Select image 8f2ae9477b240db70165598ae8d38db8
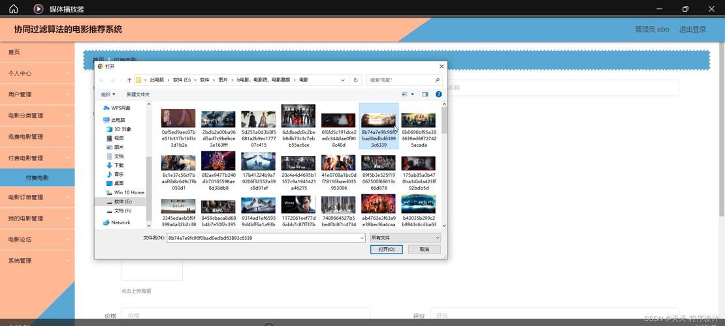Viewport: 725px width, 326px height. coord(218,171)
